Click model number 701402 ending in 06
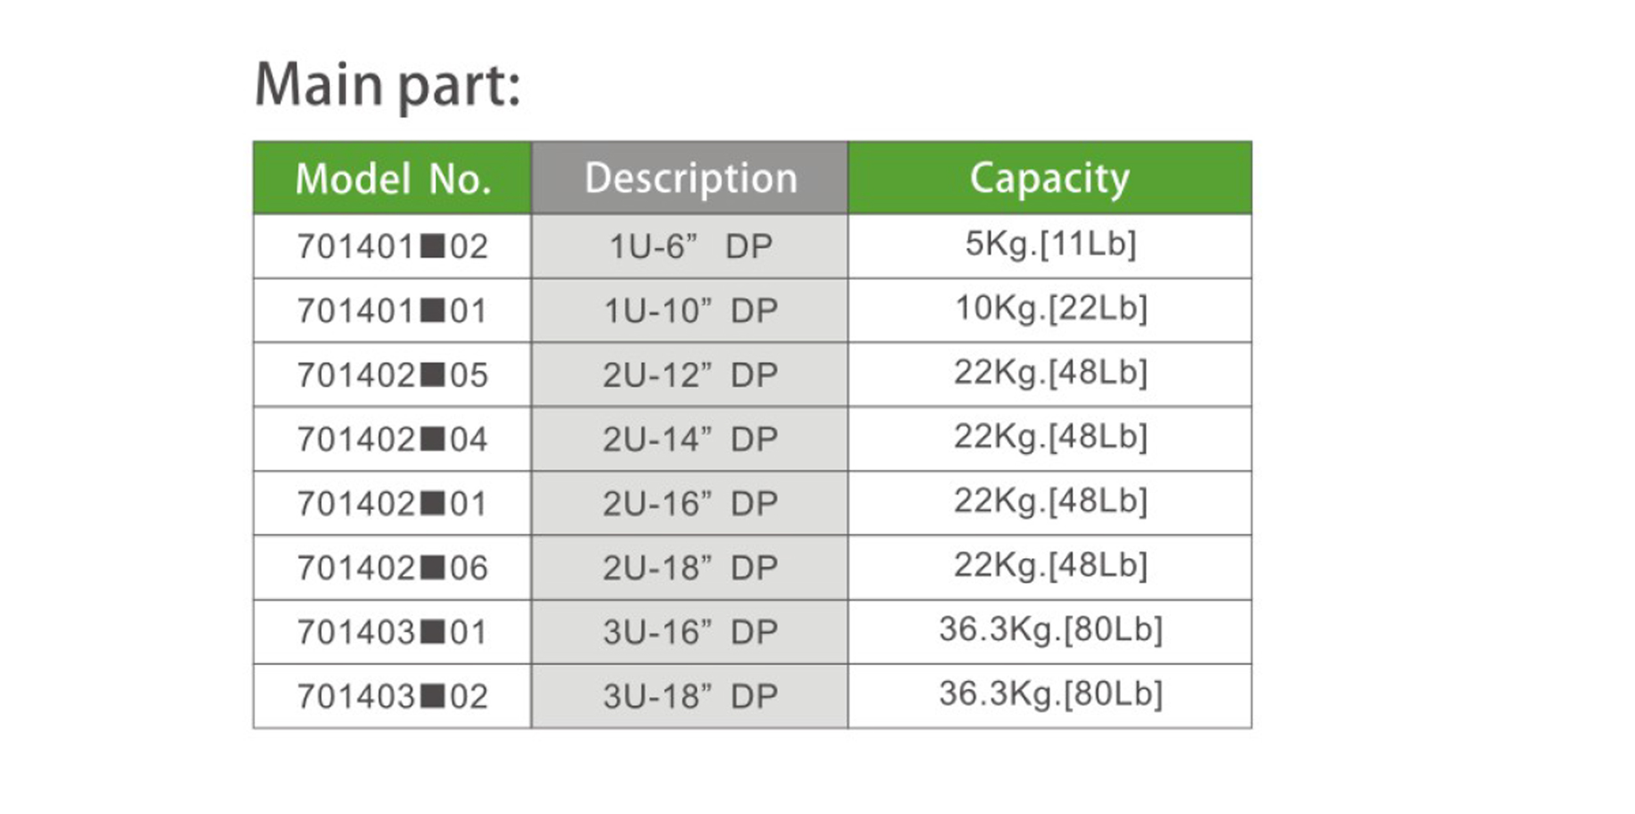 tap(392, 568)
